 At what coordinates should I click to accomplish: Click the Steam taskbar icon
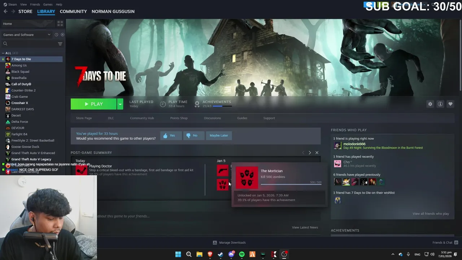[x=221, y=254]
